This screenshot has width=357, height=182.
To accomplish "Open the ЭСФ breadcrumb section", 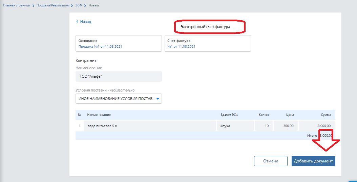I will coord(79,6).
